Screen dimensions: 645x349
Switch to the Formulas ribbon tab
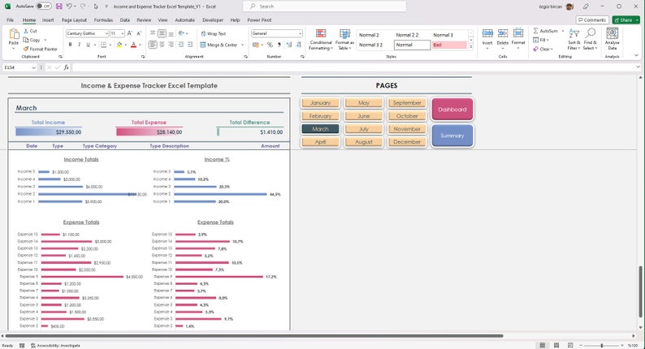click(103, 19)
